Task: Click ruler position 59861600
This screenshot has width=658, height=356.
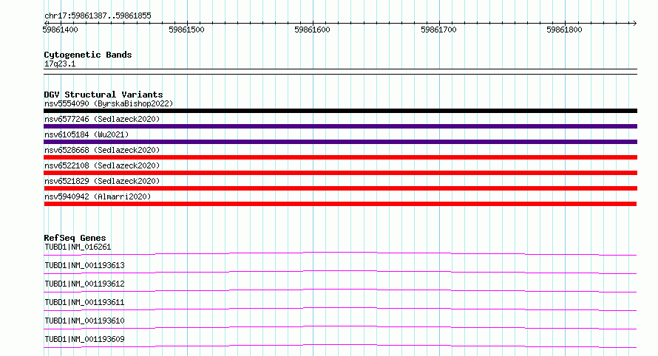Action: (x=312, y=30)
